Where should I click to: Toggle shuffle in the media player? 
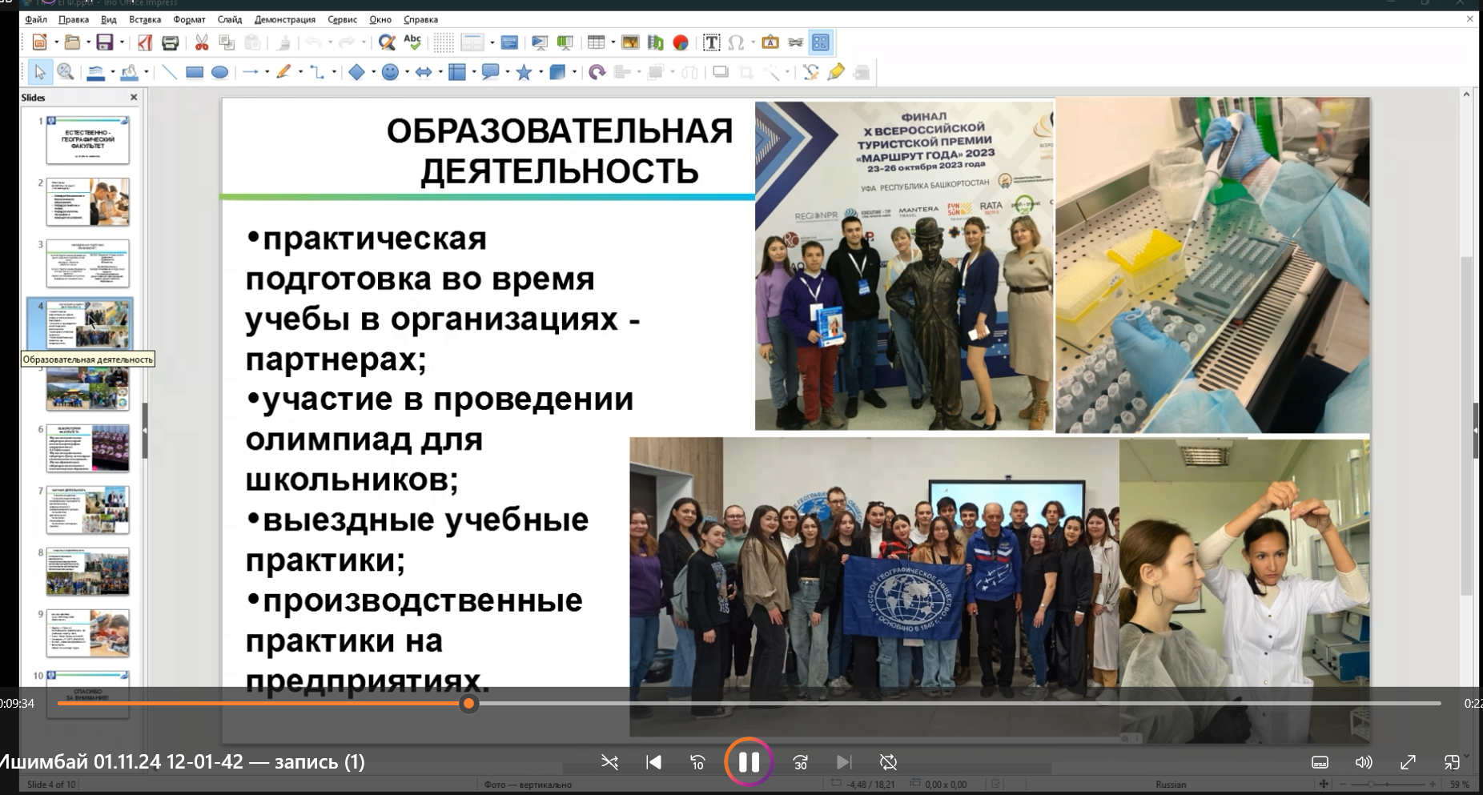(609, 762)
